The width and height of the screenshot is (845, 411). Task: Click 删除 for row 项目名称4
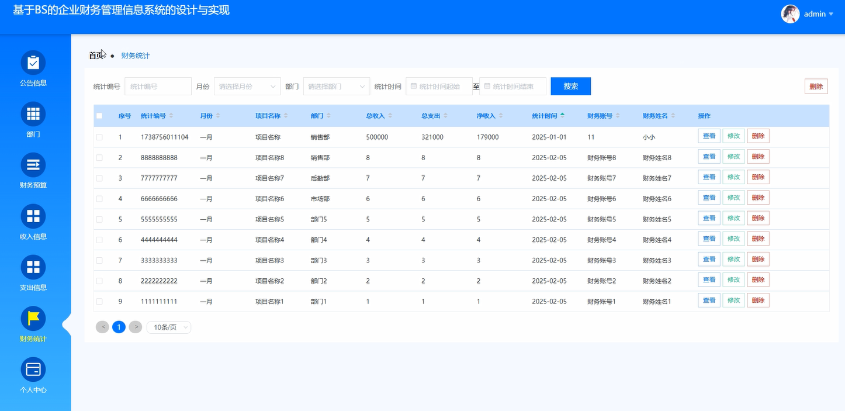[x=759, y=238]
